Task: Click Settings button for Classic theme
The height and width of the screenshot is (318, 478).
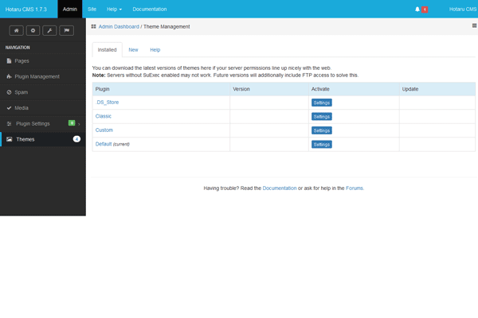Action: point(322,117)
